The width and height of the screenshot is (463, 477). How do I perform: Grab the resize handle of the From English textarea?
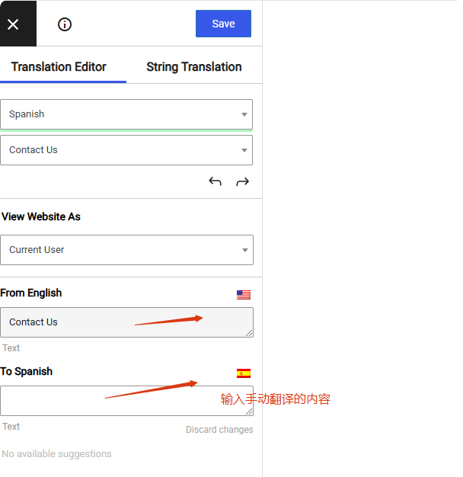[x=249, y=333]
